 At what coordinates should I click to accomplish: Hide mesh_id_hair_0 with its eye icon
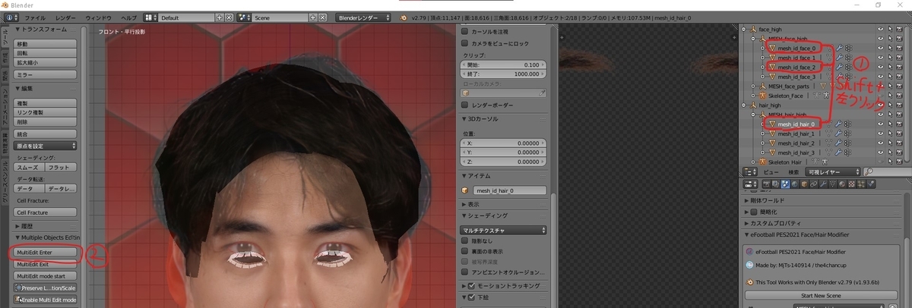(880, 124)
